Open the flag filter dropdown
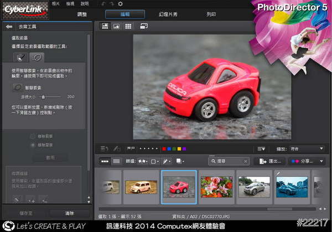 coord(142,161)
